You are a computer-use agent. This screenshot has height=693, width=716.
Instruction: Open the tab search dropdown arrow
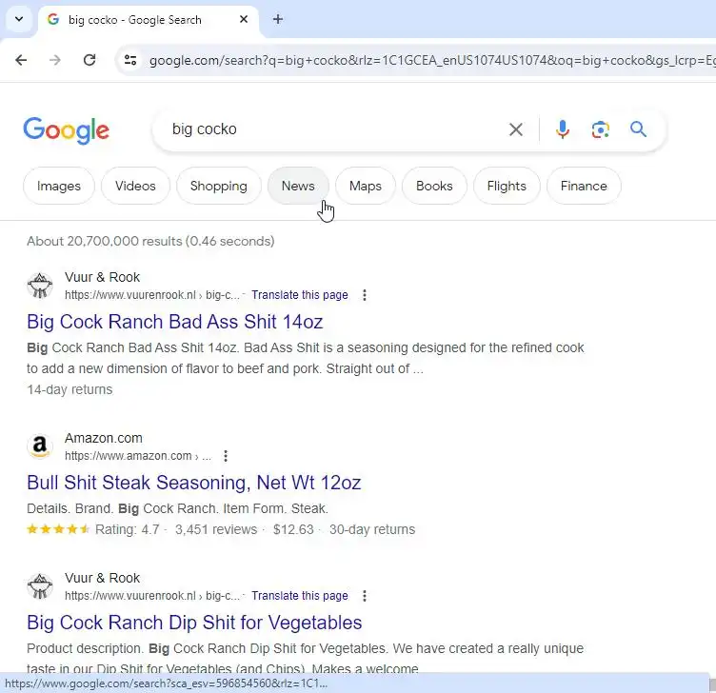pyautogui.click(x=18, y=19)
